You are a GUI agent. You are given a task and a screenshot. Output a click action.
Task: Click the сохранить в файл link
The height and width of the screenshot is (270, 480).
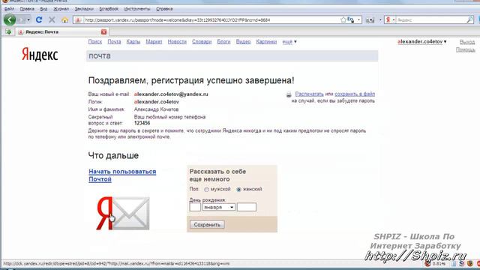click(355, 94)
